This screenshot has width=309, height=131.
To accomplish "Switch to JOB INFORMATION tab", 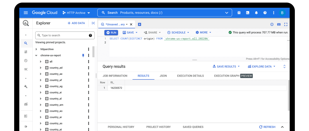I will click(x=115, y=76).
